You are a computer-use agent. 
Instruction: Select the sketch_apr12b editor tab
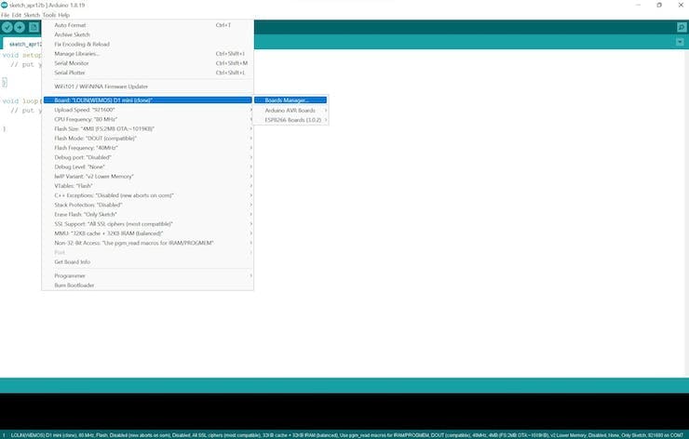[x=24, y=44]
